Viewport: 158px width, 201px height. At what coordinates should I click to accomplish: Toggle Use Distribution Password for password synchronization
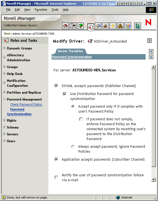pyautogui.click(x=65, y=94)
